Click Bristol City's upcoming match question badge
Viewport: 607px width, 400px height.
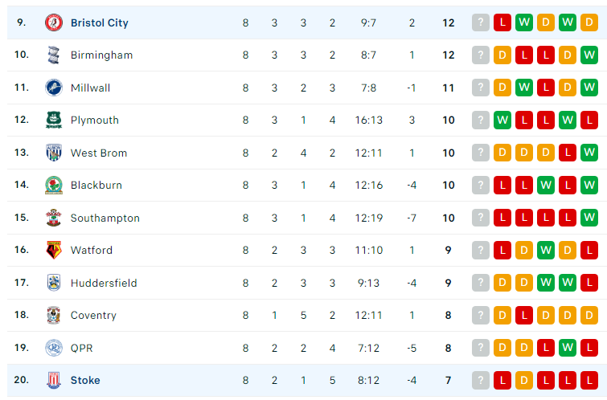(481, 22)
